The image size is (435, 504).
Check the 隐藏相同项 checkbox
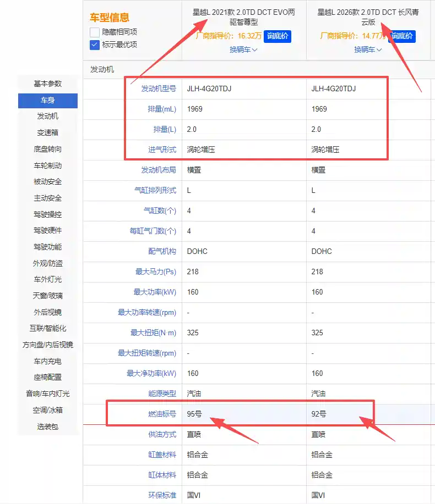[95, 32]
